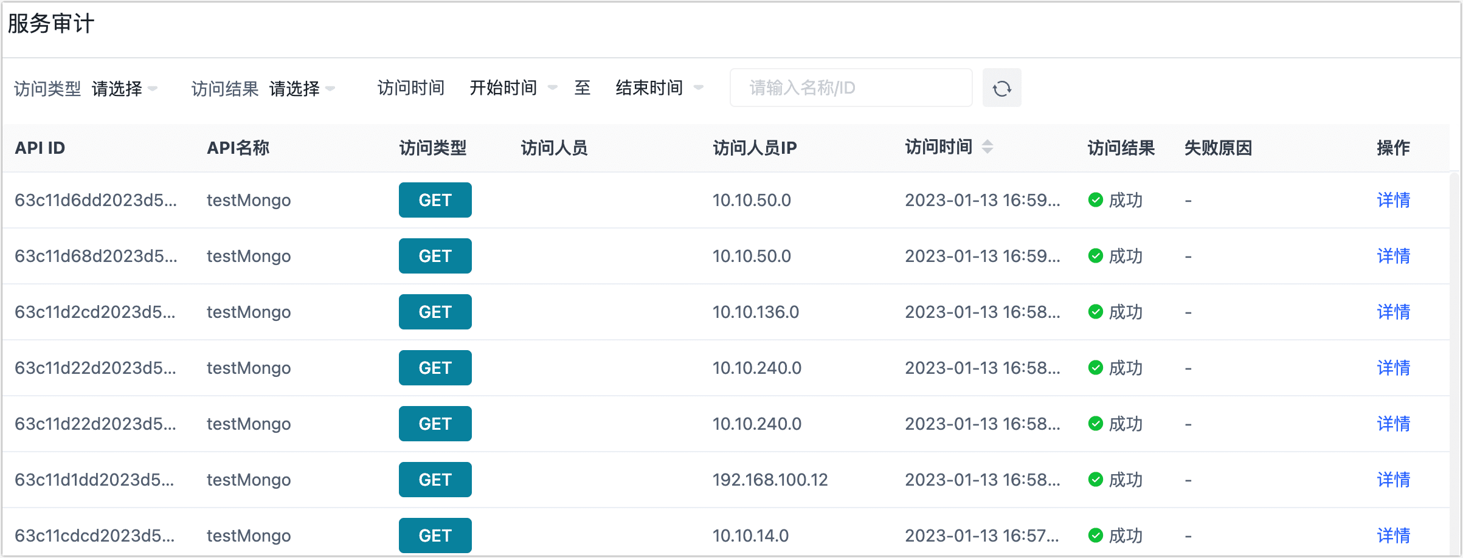Open the 访问类型 dropdown selector
Image resolution: width=1463 pixels, height=558 pixels.
point(125,89)
